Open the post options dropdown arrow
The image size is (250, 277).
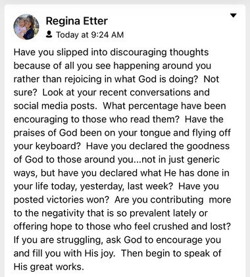(x=234, y=15)
